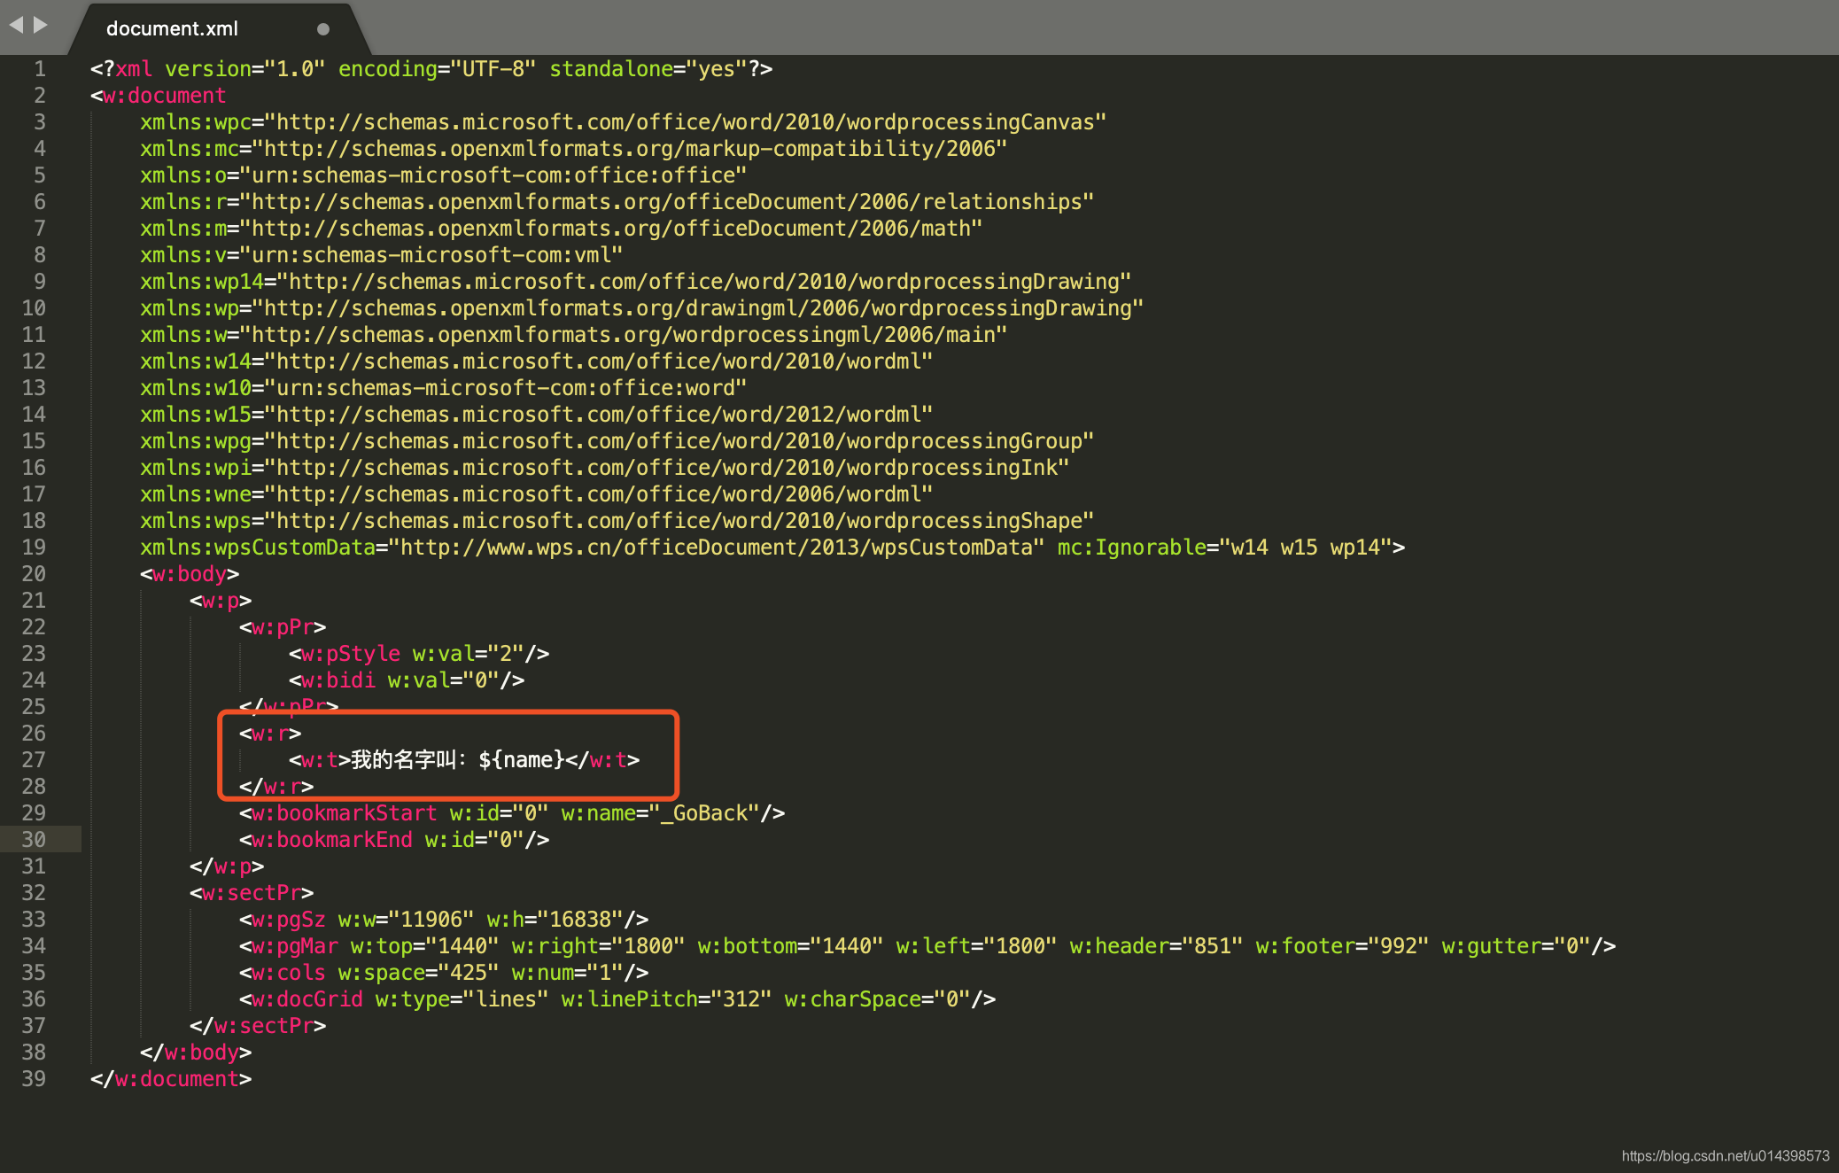
Task: Click the xmlns:v vml urn line
Action: pos(382,255)
